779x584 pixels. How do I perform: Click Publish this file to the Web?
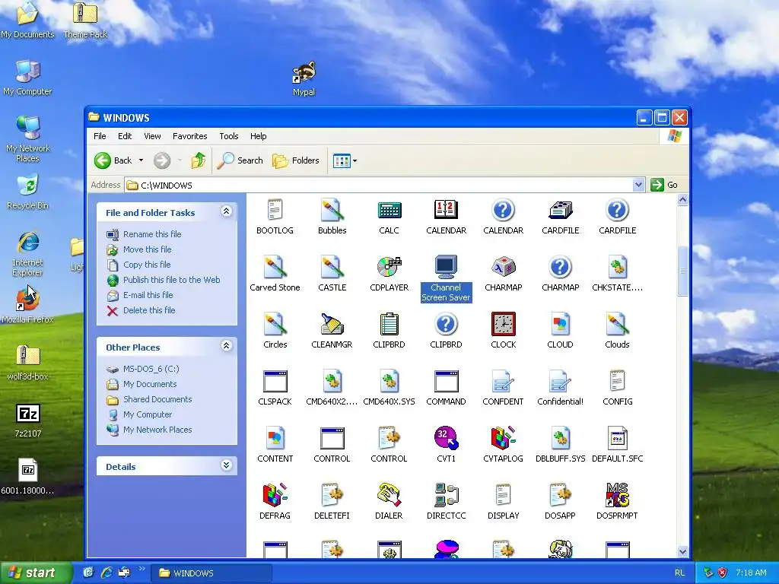coord(171,280)
